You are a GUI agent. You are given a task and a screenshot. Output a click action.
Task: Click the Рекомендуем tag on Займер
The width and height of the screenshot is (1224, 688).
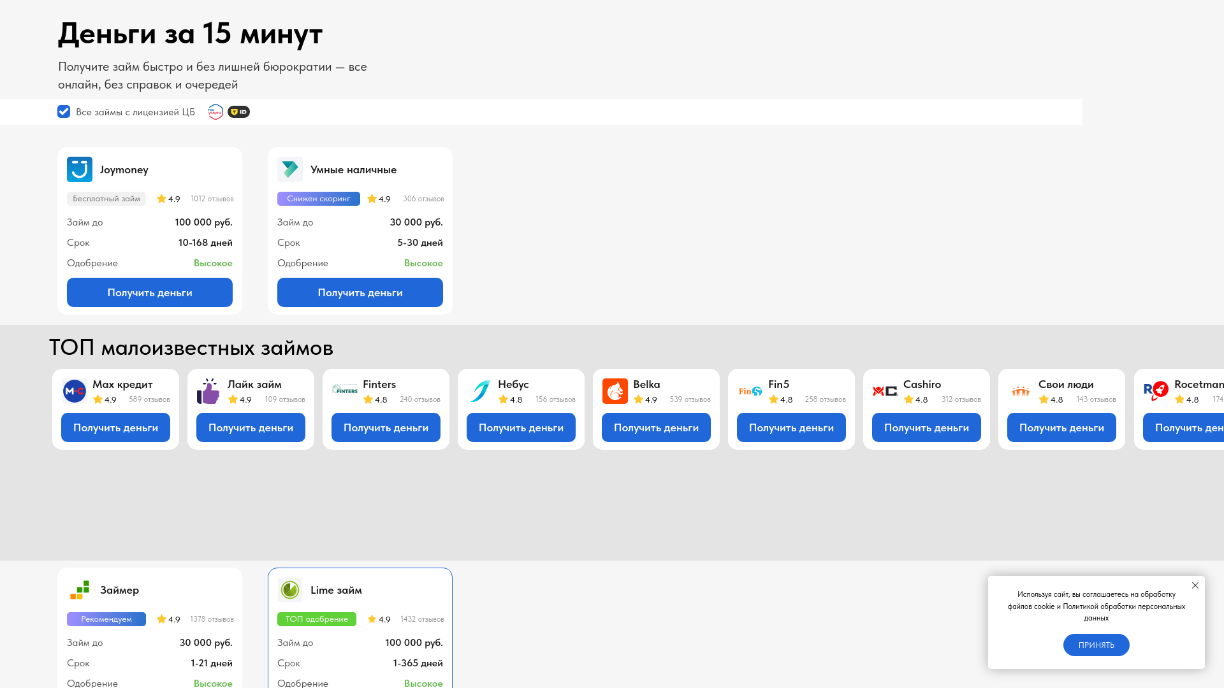(106, 619)
